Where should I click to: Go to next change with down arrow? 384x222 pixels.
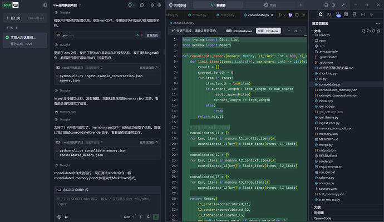click(x=301, y=31)
